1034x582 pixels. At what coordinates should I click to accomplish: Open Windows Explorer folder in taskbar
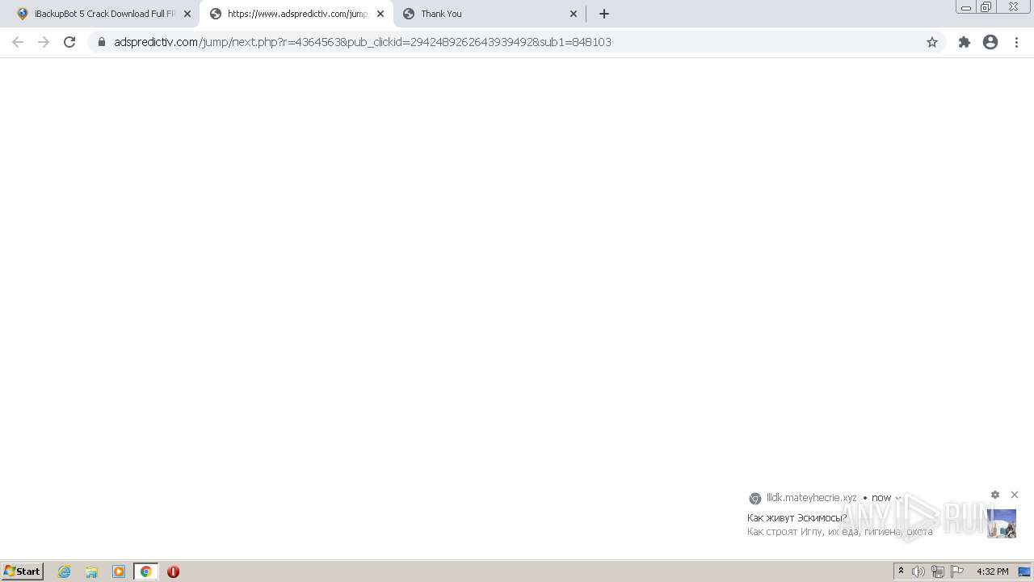(91, 571)
